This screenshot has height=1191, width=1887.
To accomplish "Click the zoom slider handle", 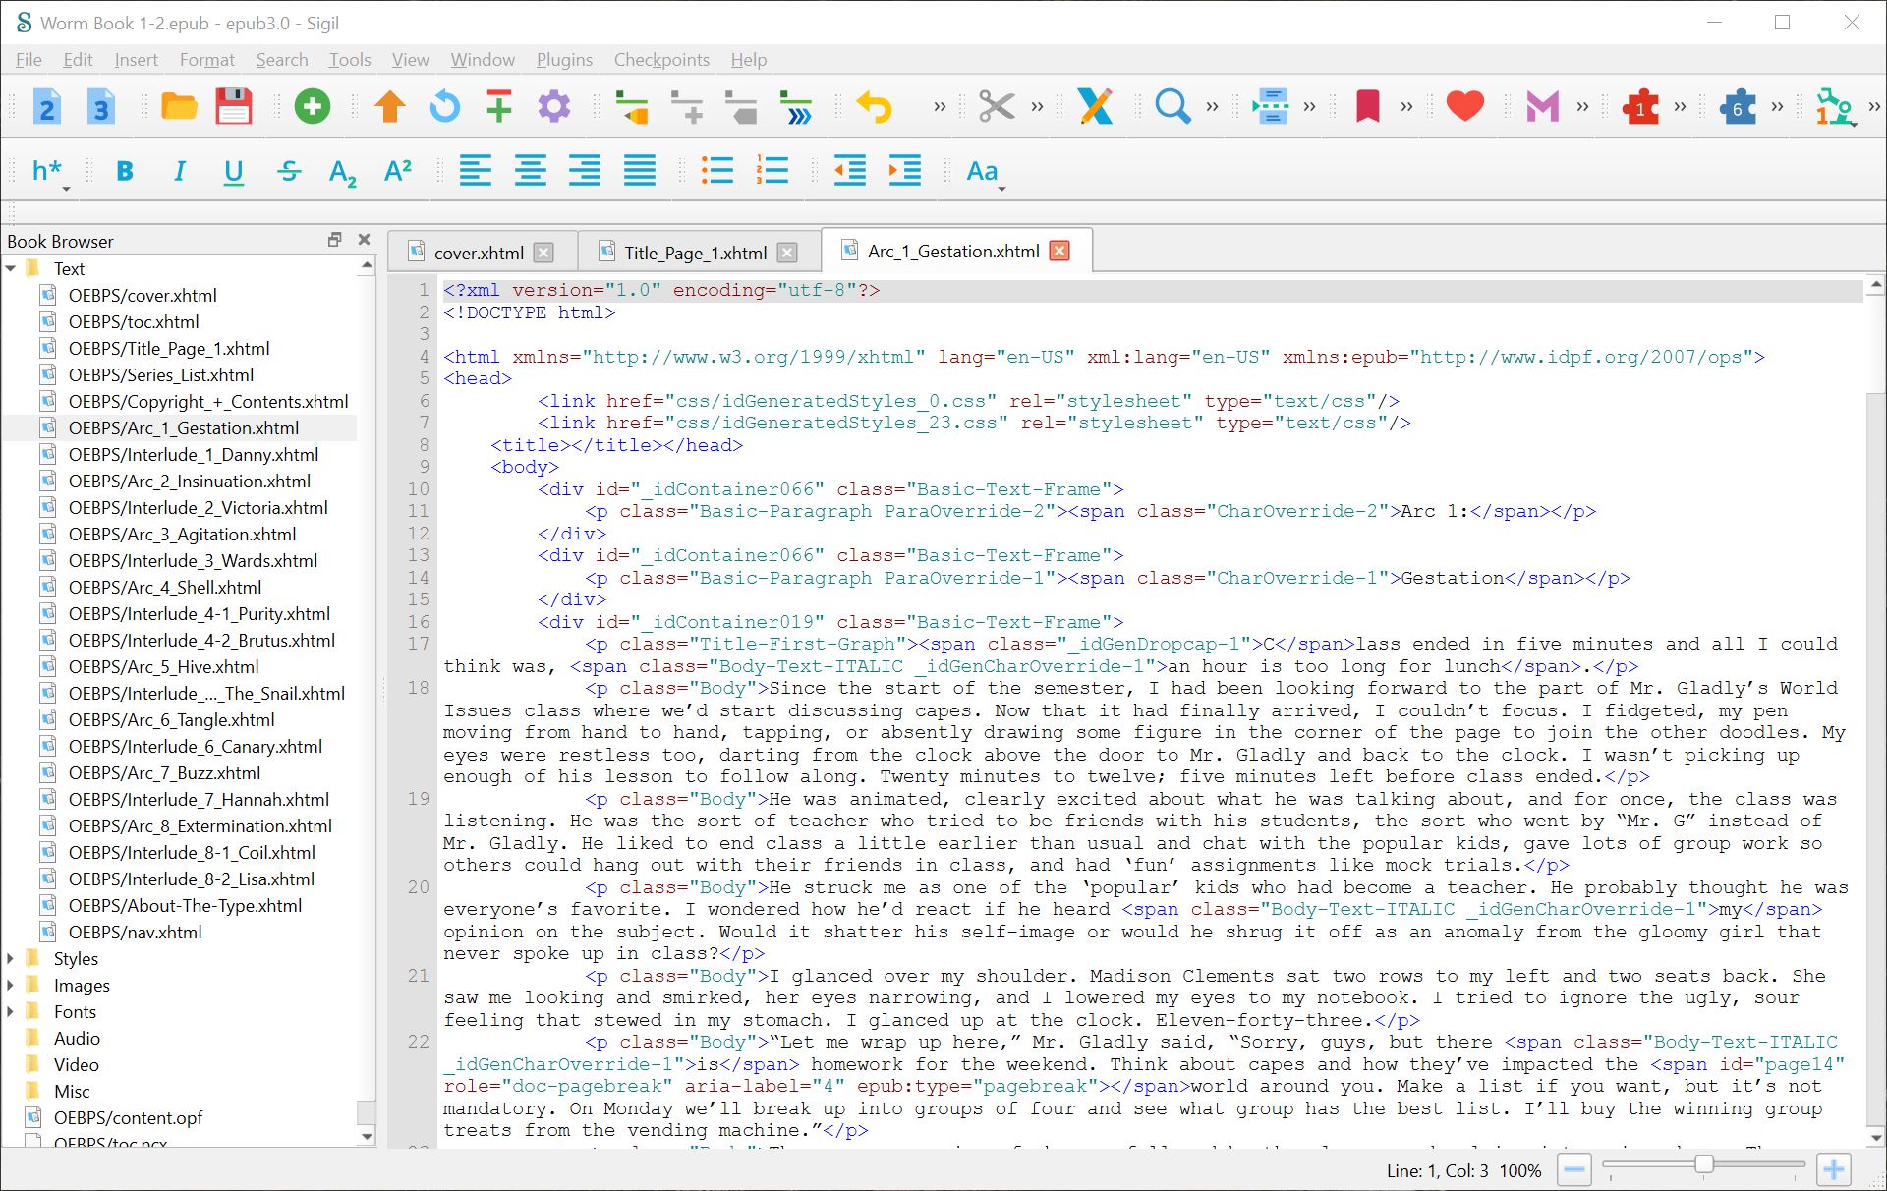I will click(x=1704, y=1164).
